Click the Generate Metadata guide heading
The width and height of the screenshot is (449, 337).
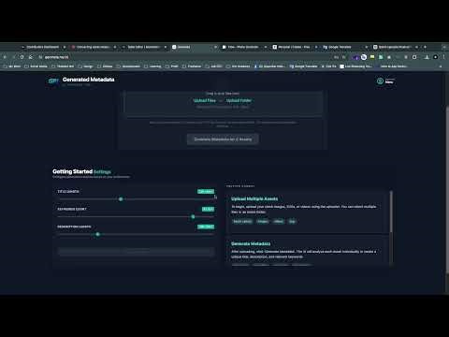pyautogui.click(x=251, y=243)
